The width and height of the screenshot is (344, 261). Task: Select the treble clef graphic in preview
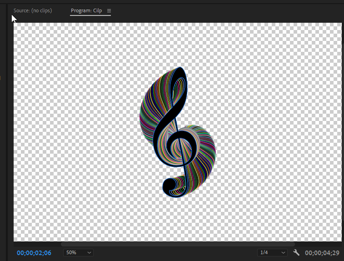177,133
